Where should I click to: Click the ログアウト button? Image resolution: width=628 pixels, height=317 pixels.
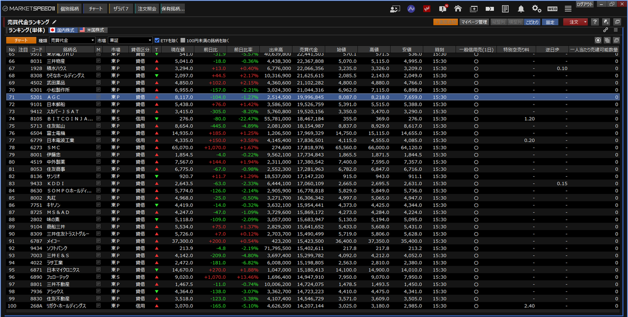click(585, 4)
